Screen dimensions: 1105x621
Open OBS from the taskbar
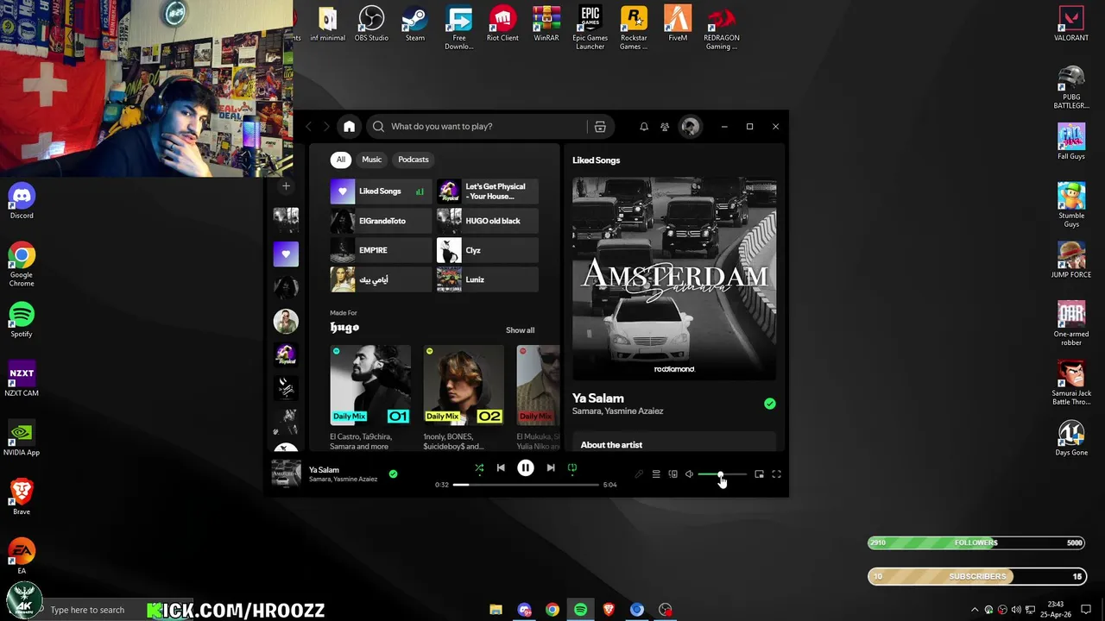666,610
